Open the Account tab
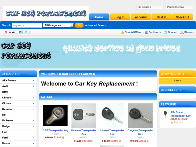 (141, 17)
